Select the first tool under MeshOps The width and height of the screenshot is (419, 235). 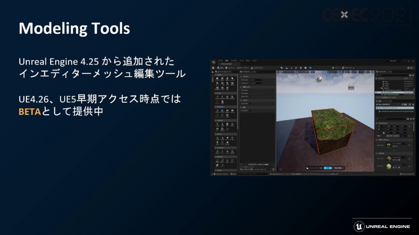tap(218, 161)
